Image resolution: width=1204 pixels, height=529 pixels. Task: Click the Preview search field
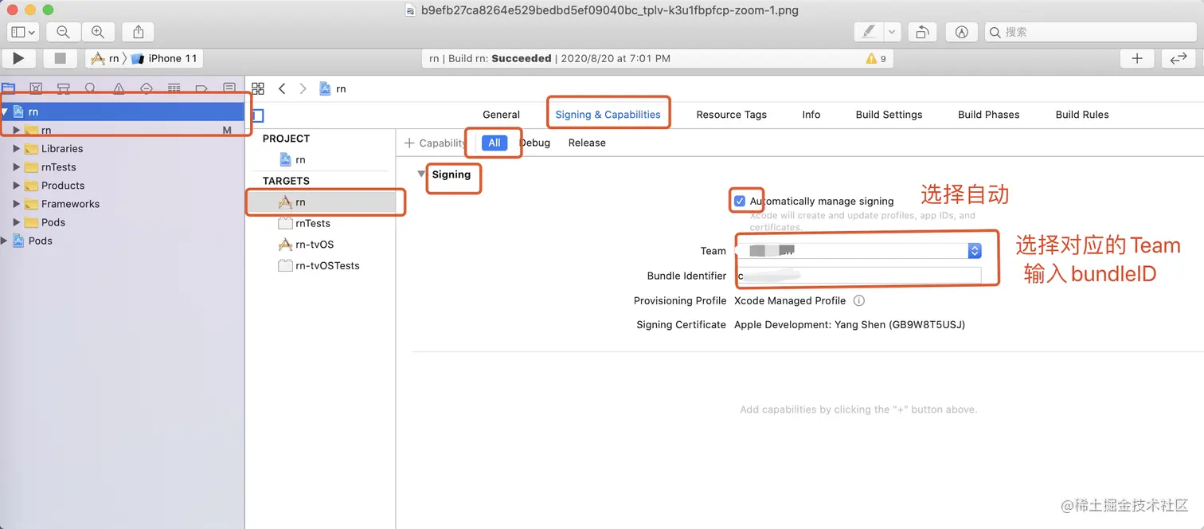tap(1089, 32)
